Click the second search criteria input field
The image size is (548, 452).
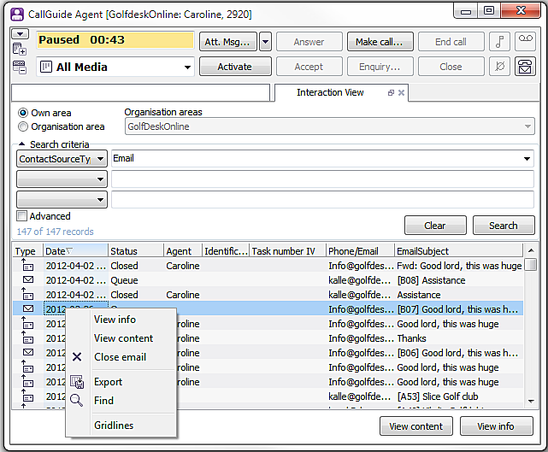[322, 179]
